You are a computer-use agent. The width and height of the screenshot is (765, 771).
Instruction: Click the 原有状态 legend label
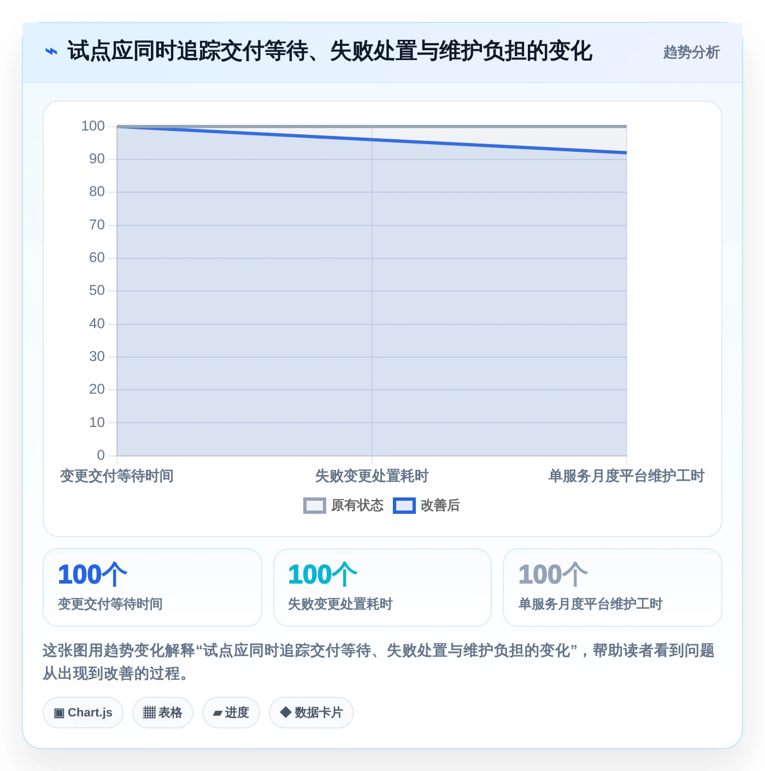(x=357, y=506)
